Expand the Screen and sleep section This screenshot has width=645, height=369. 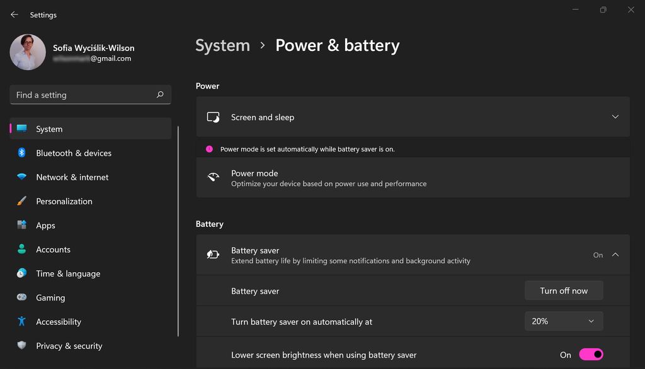(x=615, y=116)
